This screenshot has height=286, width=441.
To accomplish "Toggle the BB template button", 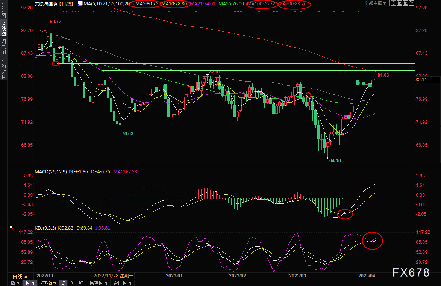I will 81,283.
